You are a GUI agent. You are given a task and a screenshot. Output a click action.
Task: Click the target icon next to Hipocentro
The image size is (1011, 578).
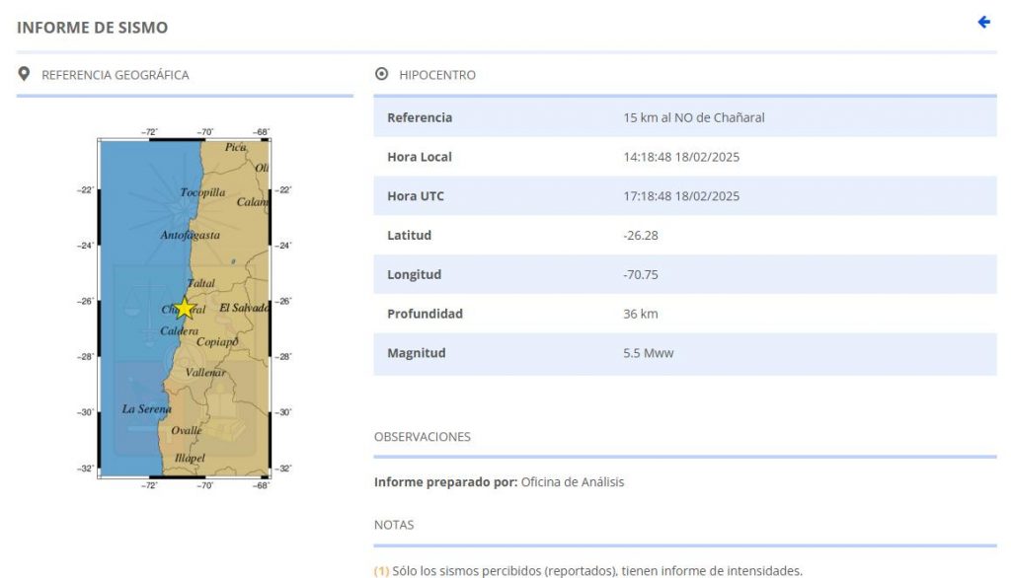(x=382, y=74)
